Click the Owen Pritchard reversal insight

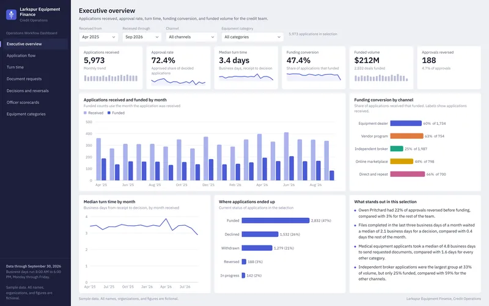click(x=414, y=213)
